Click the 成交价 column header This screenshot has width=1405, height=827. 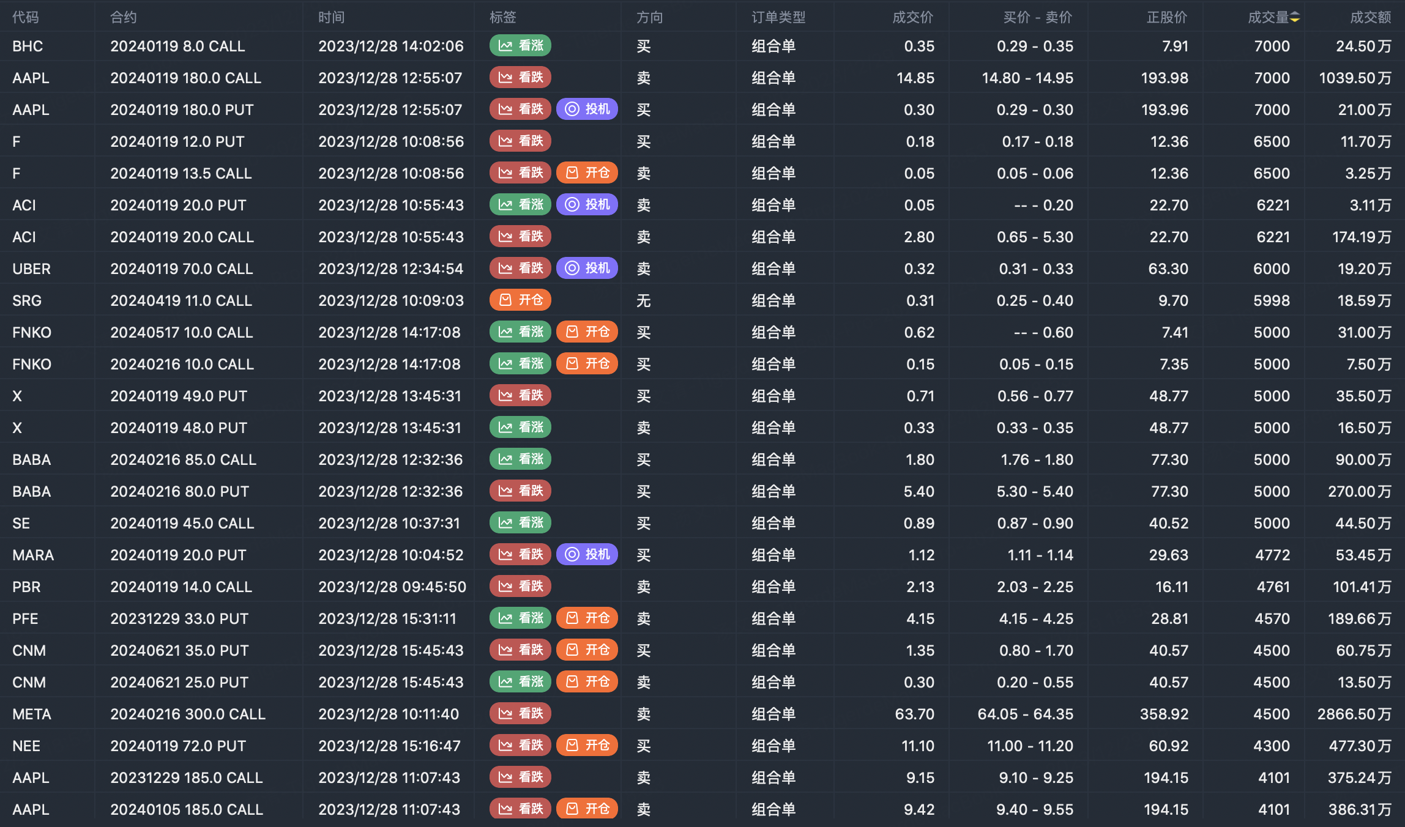(913, 18)
